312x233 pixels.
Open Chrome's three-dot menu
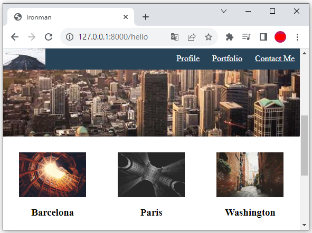pos(297,37)
